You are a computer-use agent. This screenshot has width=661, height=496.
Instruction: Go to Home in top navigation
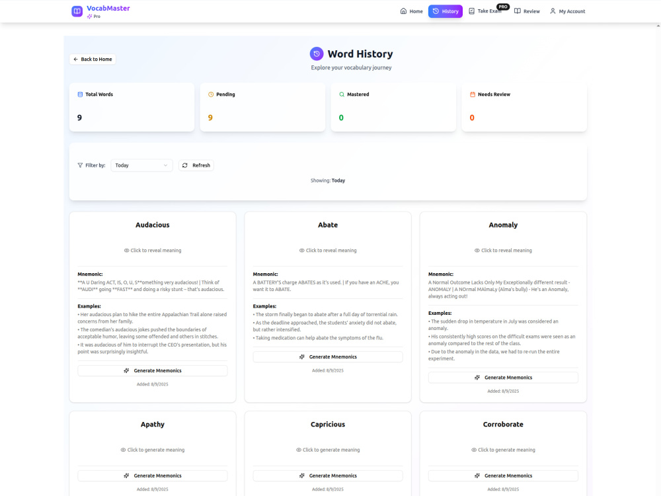[x=411, y=11]
